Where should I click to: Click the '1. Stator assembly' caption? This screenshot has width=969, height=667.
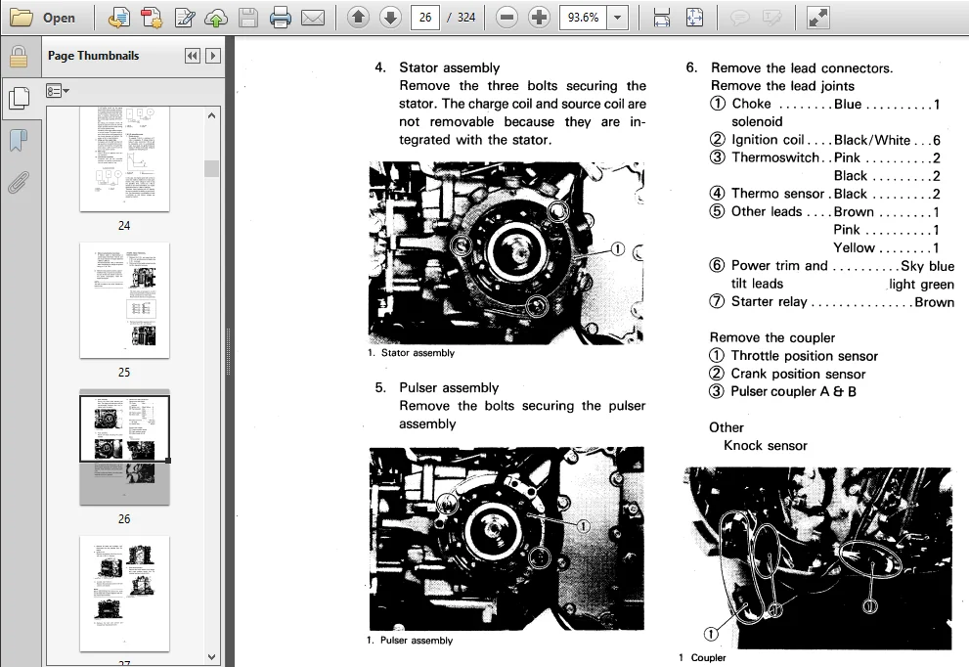click(x=411, y=352)
